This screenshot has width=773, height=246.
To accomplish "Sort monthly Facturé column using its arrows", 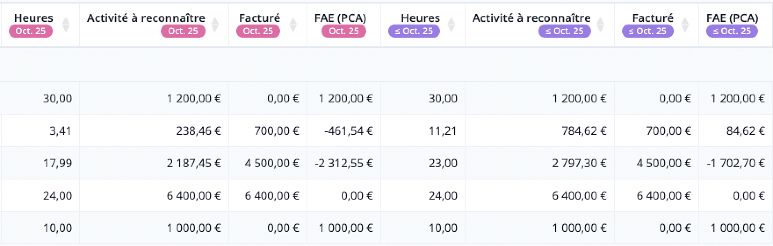I will pyautogui.click(x=293, y=25).
